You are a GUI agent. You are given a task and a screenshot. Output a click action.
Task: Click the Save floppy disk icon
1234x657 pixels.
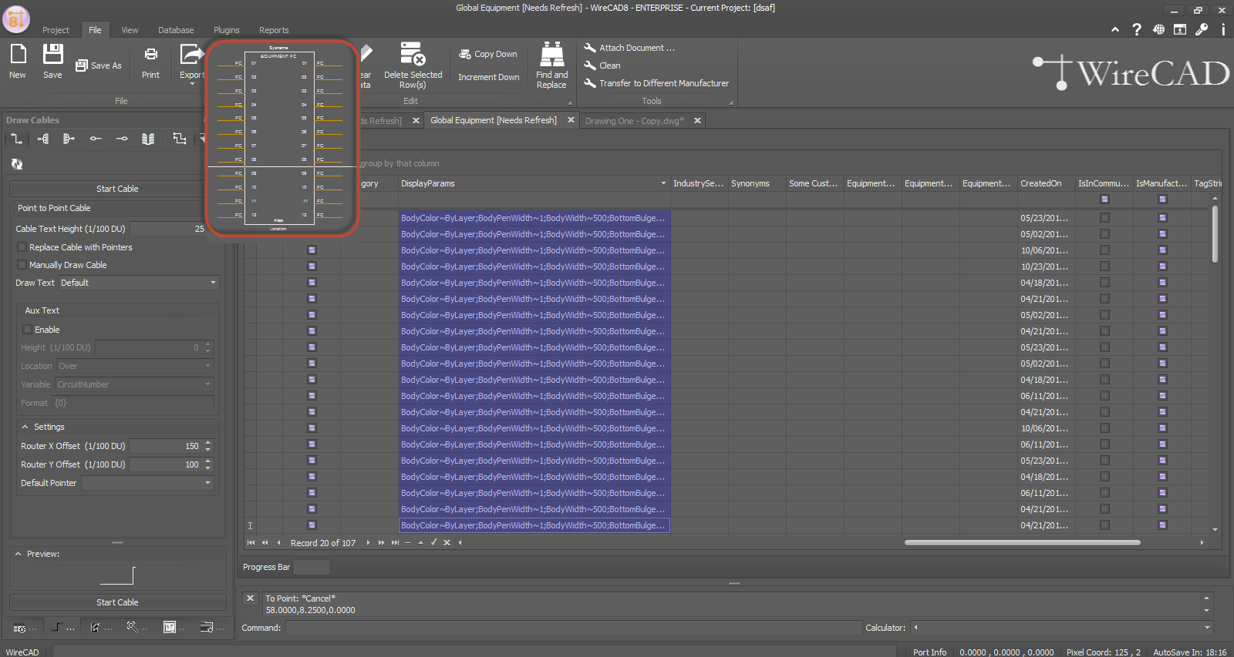click(52, 54)
